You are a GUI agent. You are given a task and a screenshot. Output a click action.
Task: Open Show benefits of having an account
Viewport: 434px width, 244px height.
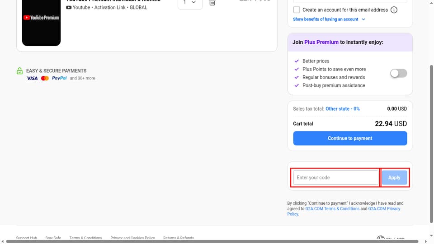coord(325,19)
